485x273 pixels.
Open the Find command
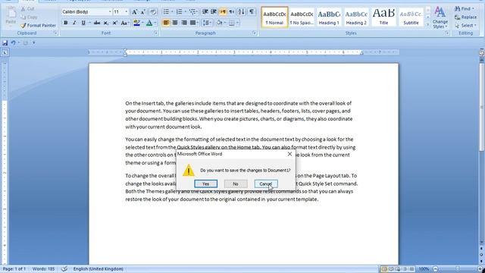tap(465, 8)
